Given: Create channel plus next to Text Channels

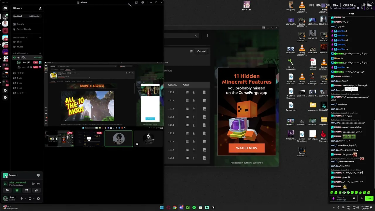Looking at the screenshot, I should click(x=40, y=38).
